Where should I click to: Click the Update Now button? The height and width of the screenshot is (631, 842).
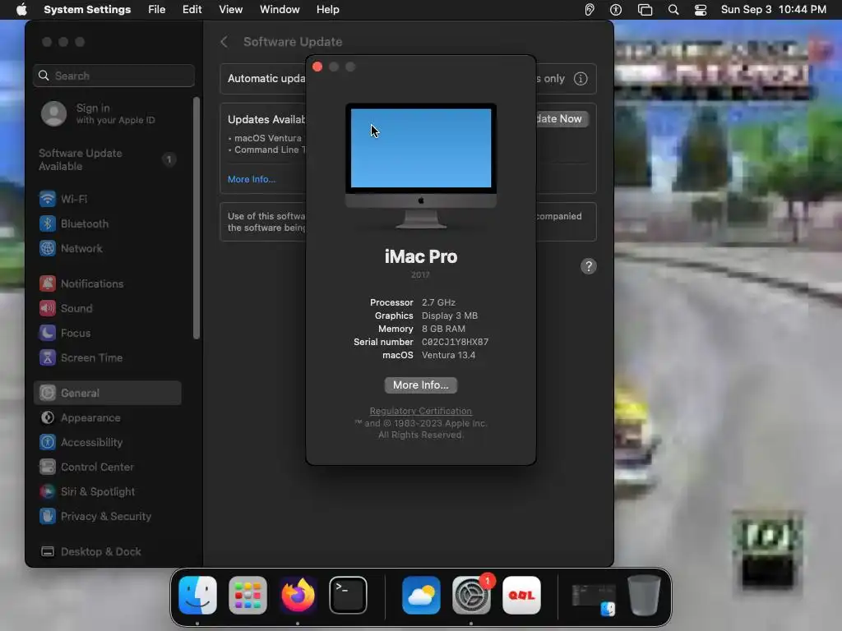pos(561,119)
